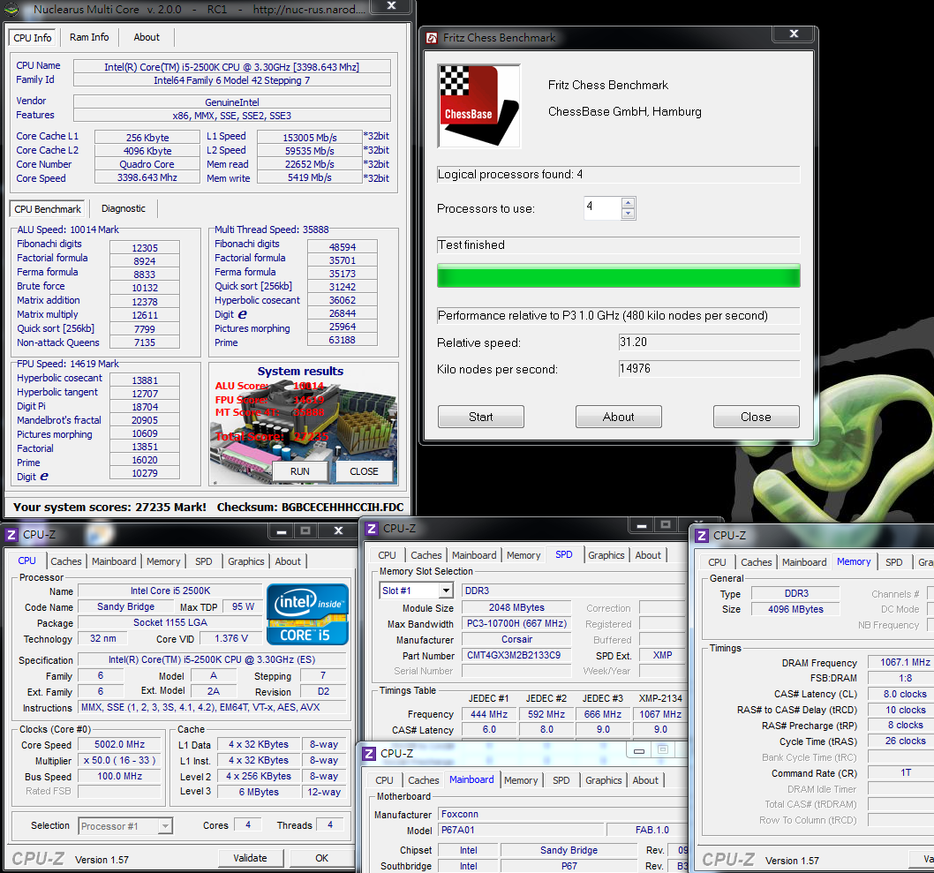Click the Foxconn manufacturer field

coord(563,814)
